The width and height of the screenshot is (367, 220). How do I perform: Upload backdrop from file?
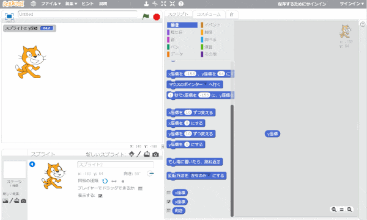(17, 200)
